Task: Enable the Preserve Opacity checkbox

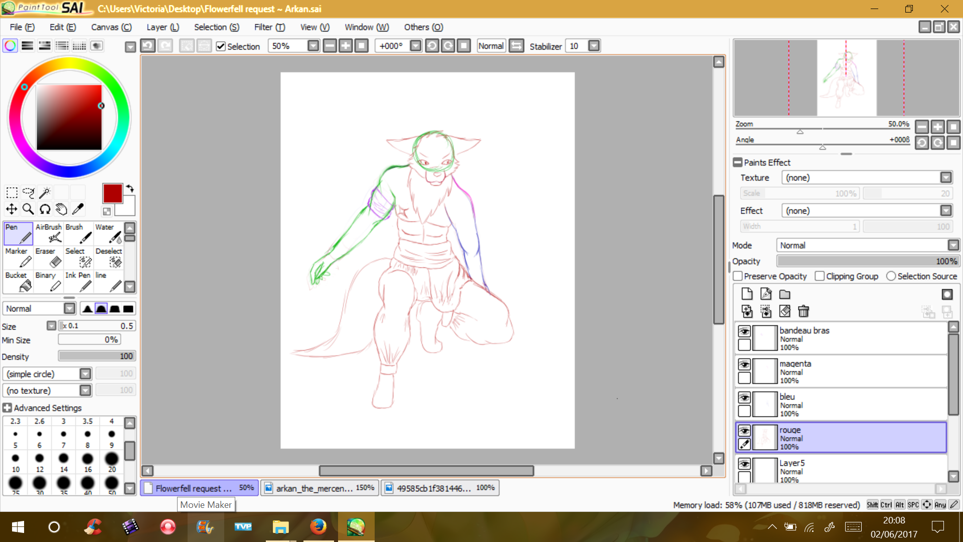Action: (738, 276)
